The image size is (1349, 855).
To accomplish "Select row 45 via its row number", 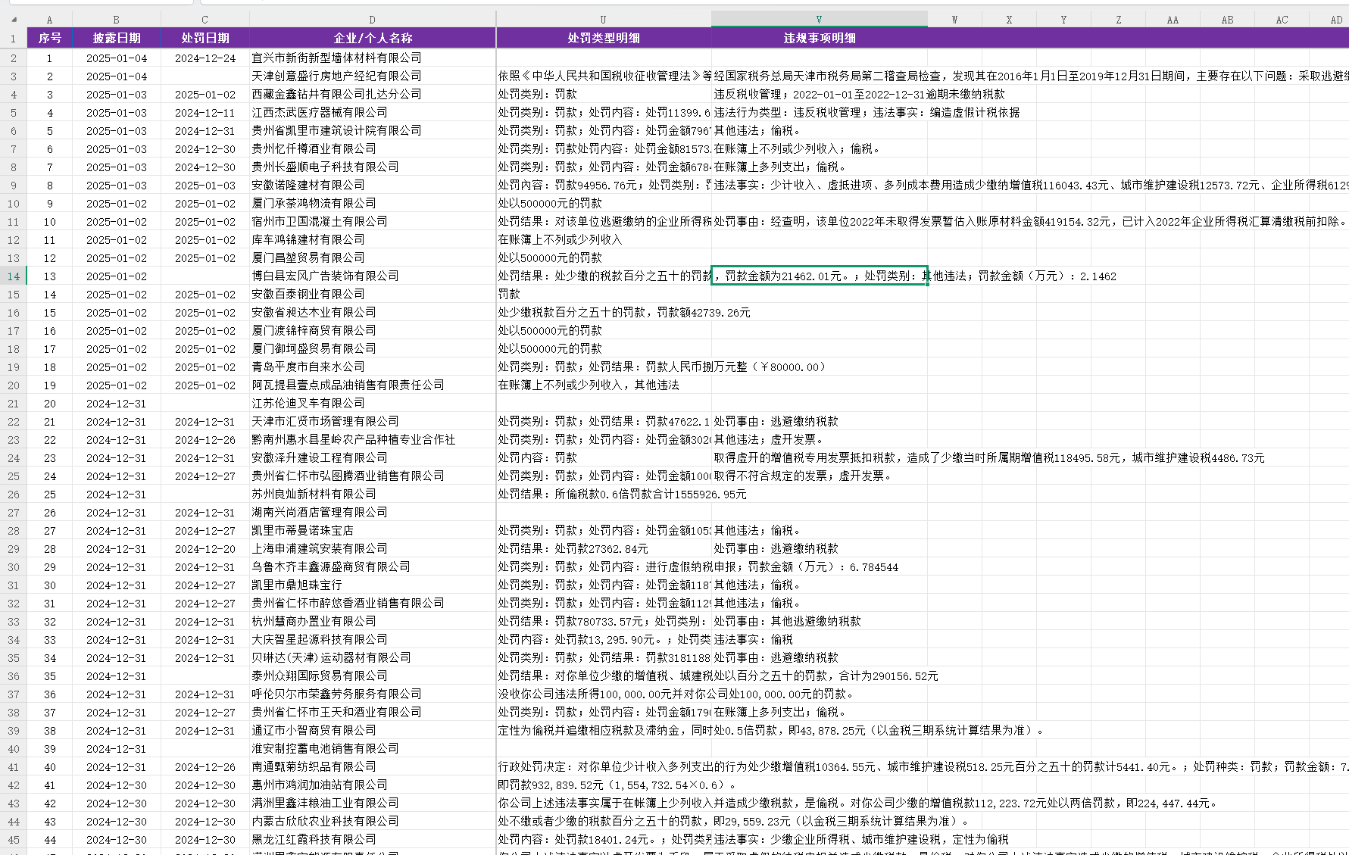I will pos(13,840).
